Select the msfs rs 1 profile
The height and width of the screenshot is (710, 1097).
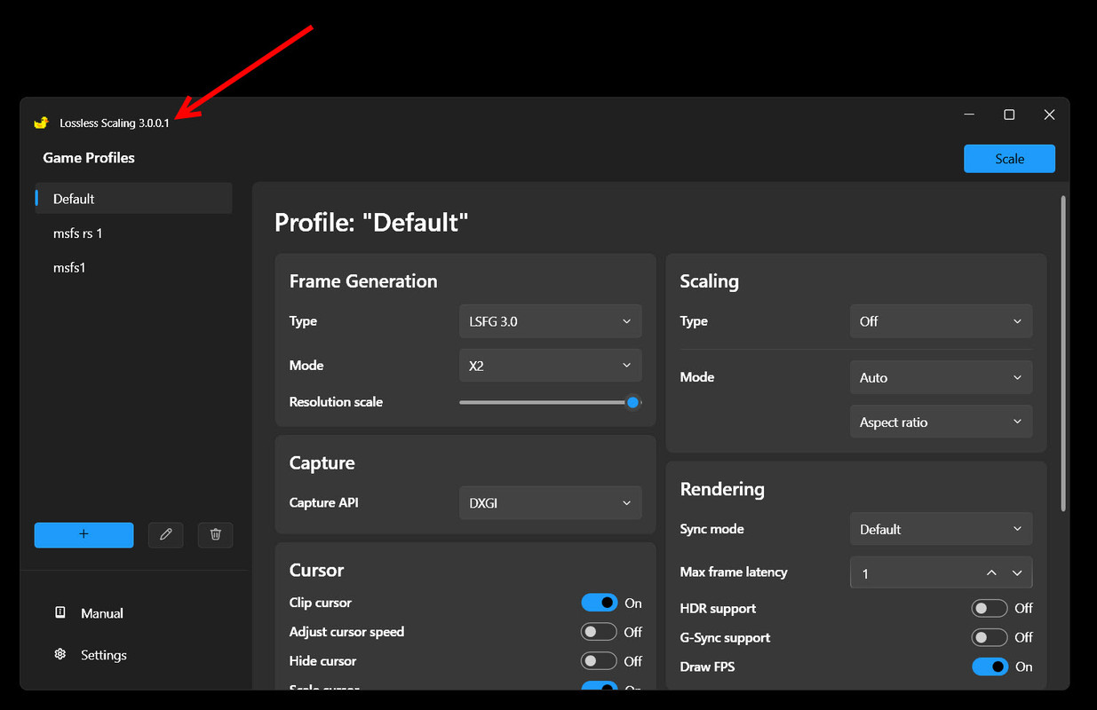[133, 233]
